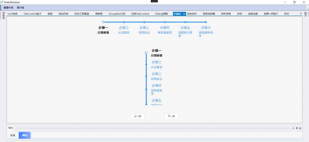Minimize the MainWindow window
Viewport: 309px width, 142px height.
(x=285, y=2)
